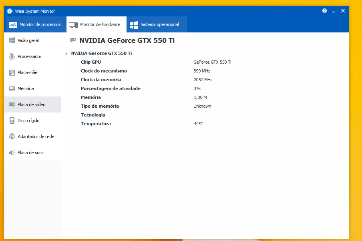Click the bold Memória property label
362x241 pixels.
pos(91,97)
